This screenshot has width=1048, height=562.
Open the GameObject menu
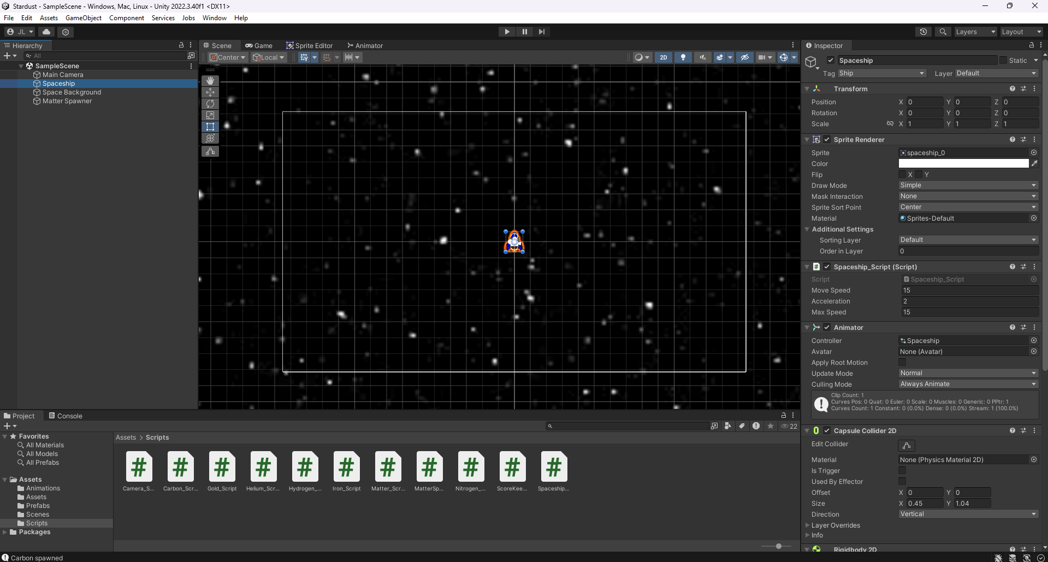tap(83, 18)
